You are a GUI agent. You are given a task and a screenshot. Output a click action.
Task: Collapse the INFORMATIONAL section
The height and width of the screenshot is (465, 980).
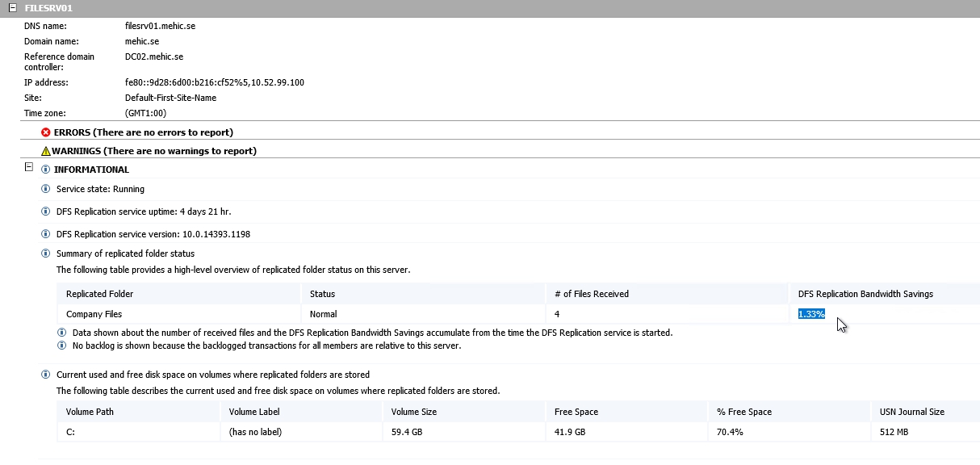29,167
